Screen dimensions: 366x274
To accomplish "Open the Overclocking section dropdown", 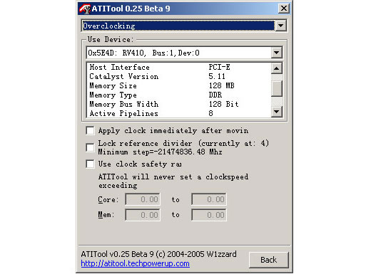I will (x=281, y=26).
